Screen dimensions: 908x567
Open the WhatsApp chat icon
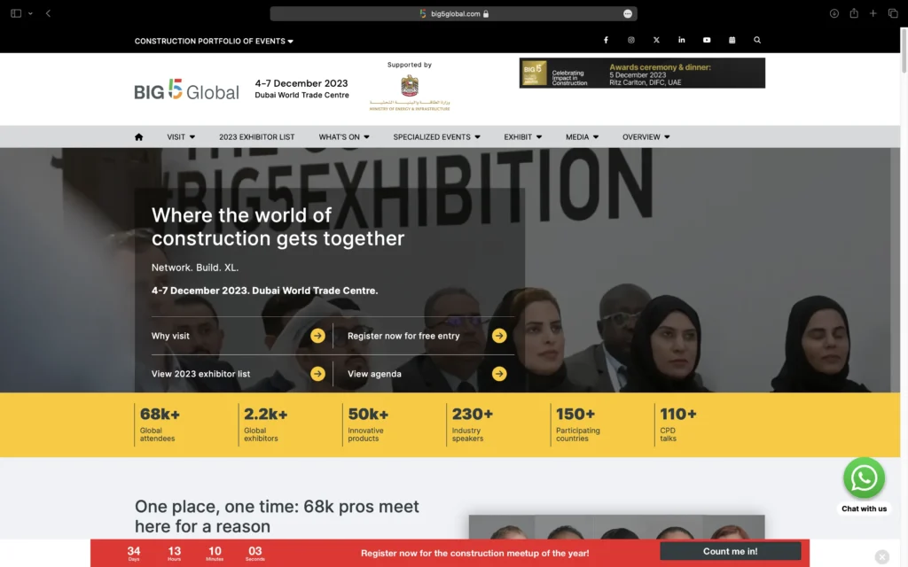[864, 478]
